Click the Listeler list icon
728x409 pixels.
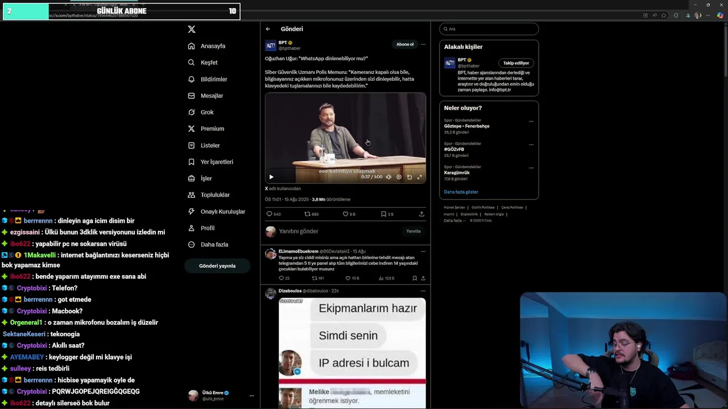pyautogui.click(x=192, y=145)
